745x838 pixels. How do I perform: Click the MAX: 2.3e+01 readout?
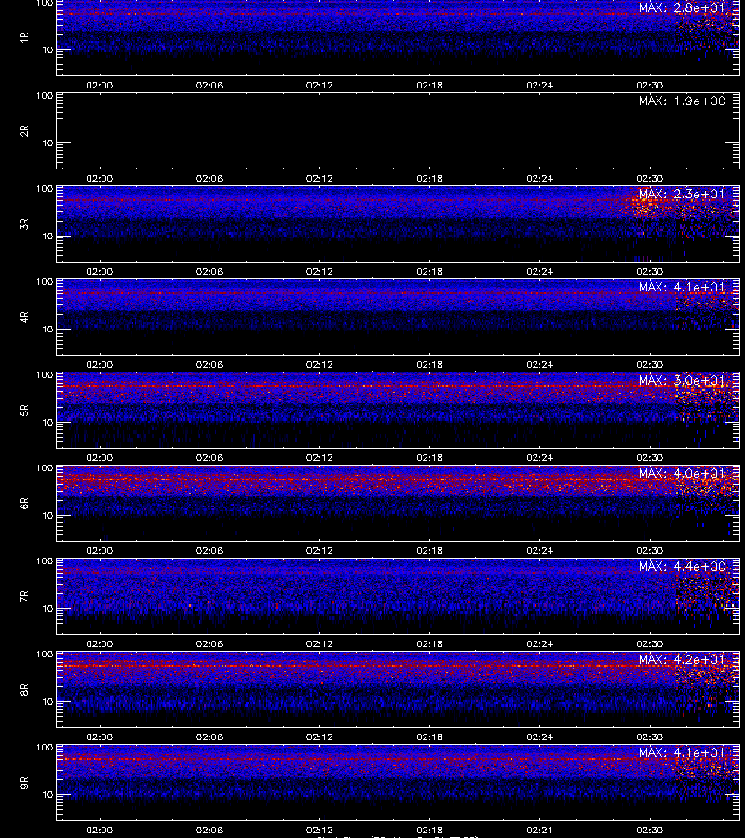pos(682,194)
